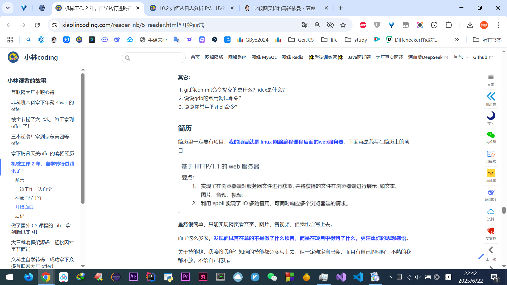507x285 pixels.
Task: Open sidebar article 互联网大厂求职心得
Action: [33, 92]
